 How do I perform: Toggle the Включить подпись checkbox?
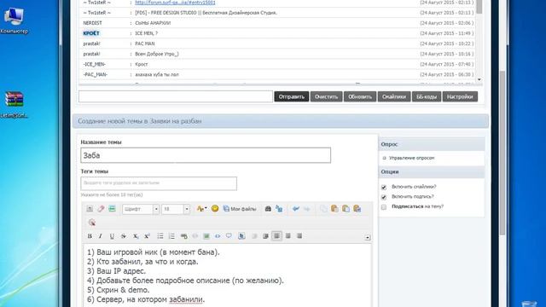384,197
